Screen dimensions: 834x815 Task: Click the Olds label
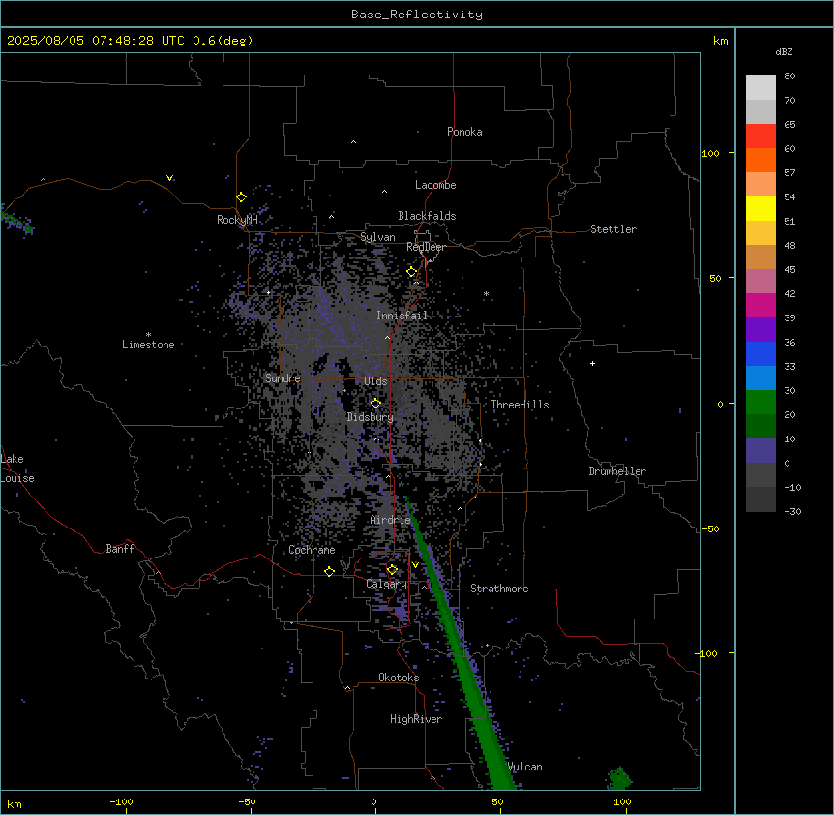pos(375,381)
